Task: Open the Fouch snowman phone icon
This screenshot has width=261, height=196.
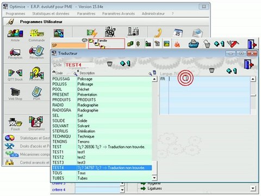Action: tap(15, 122)
